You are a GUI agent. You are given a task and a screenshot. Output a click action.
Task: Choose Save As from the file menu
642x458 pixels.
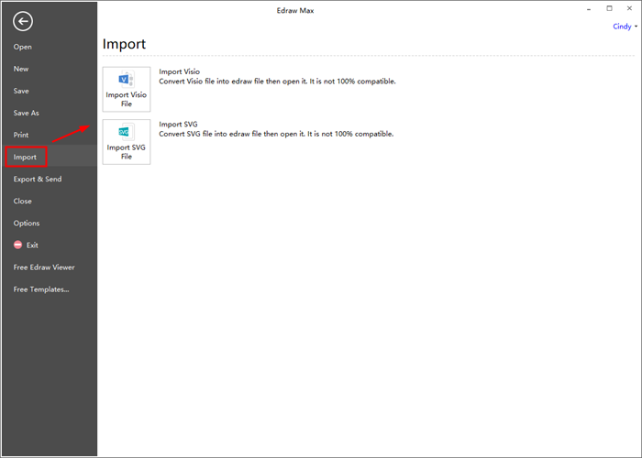[x=27, y=114]
